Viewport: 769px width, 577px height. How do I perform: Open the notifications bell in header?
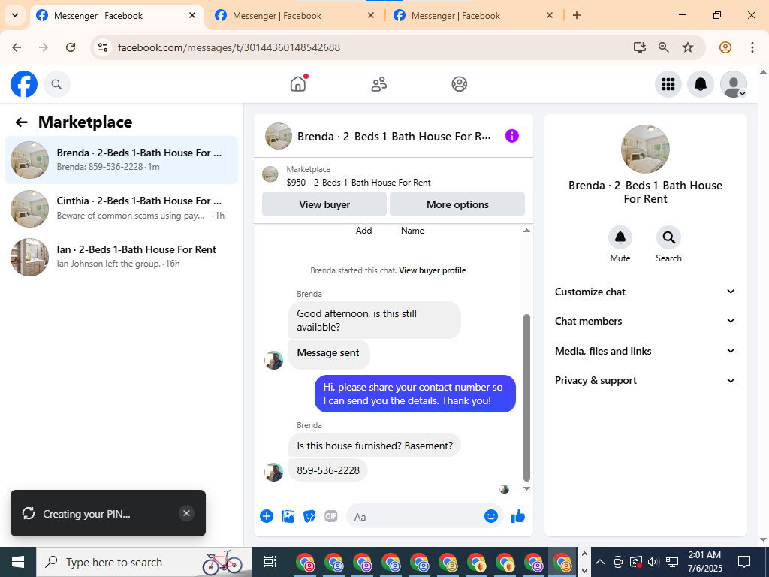point(701,84)
